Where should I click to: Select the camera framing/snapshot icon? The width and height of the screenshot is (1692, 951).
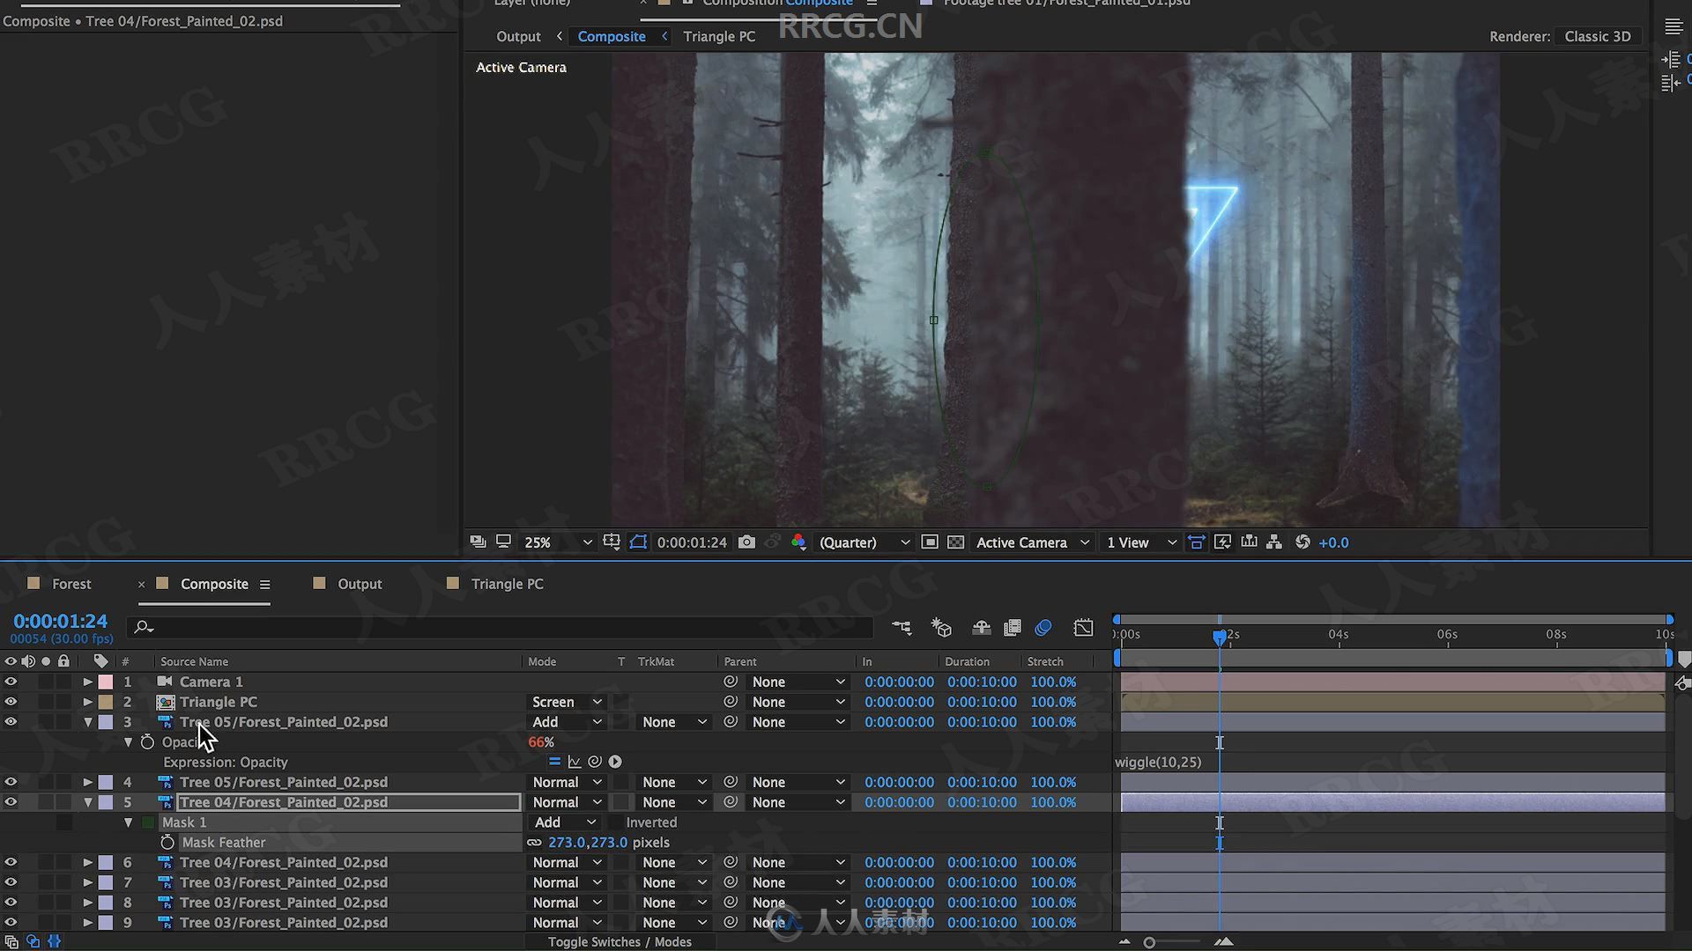[x=747, y=542]
